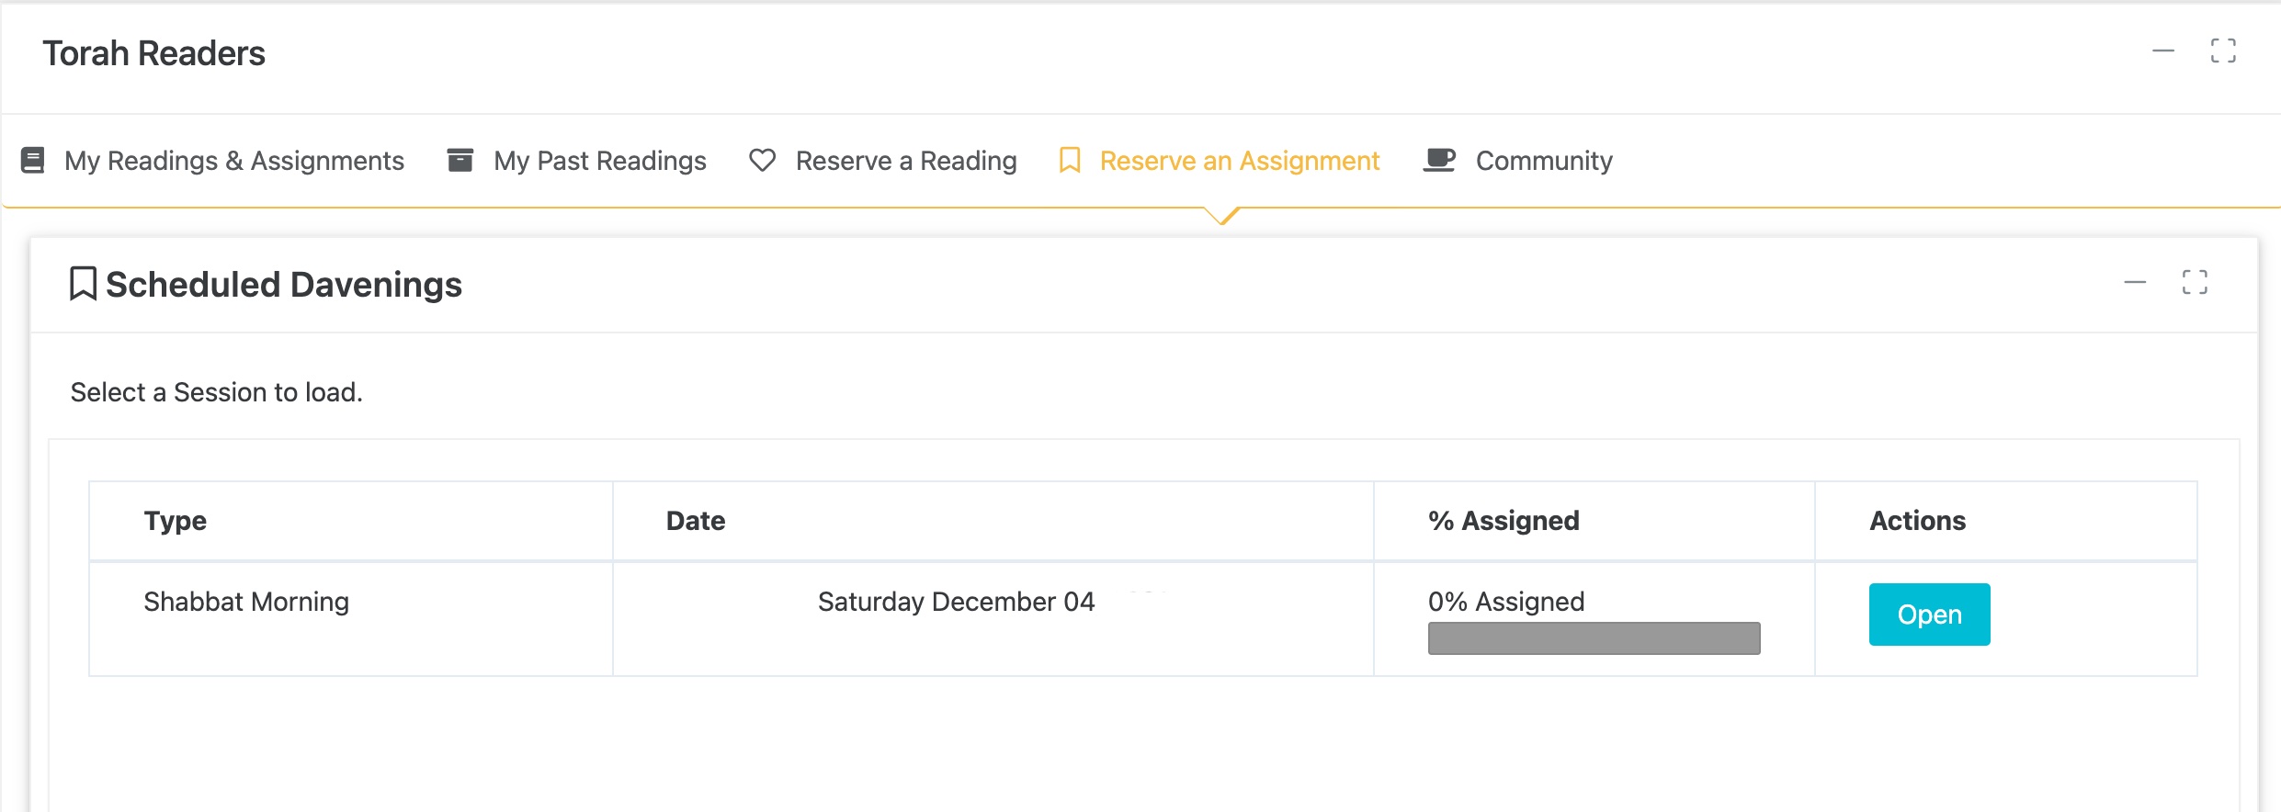Click the coffee cup icon beside Community

[1438, 161]
